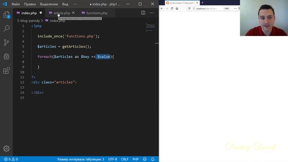The height and width of the screenshot is (162, 288).
Task: Open the feedback smiley icon
Action: tap(145, 159)
